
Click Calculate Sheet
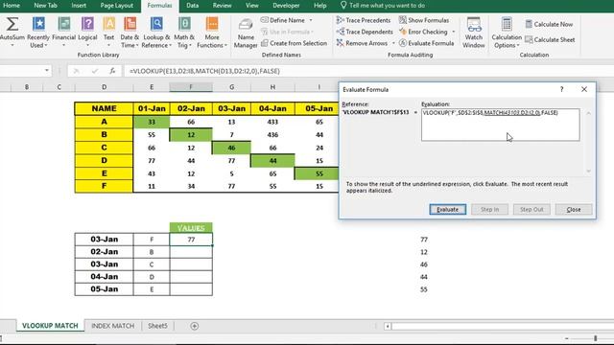[x=550, y=39]
